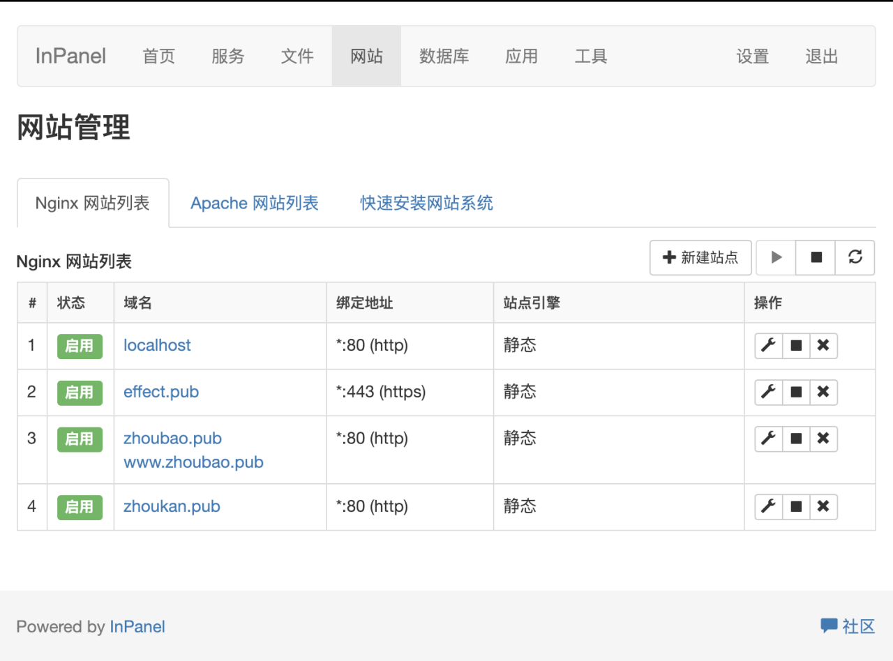
Task: Delete the zhoukan.pub site
Action: coord(823,507)
